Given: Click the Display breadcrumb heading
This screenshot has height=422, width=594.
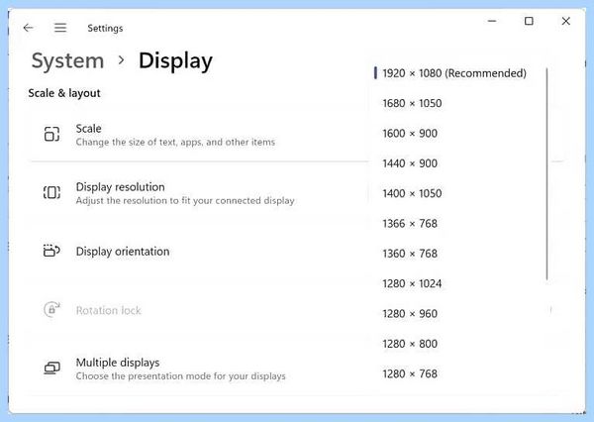Looking at the screenshot, I should 175,60.
